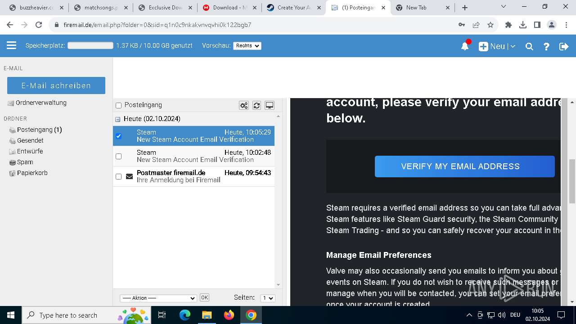576x324 pixels.
Task: Uncheck the Steam 10:05:29 email checkbox
Action: click(x=119, y=136)
